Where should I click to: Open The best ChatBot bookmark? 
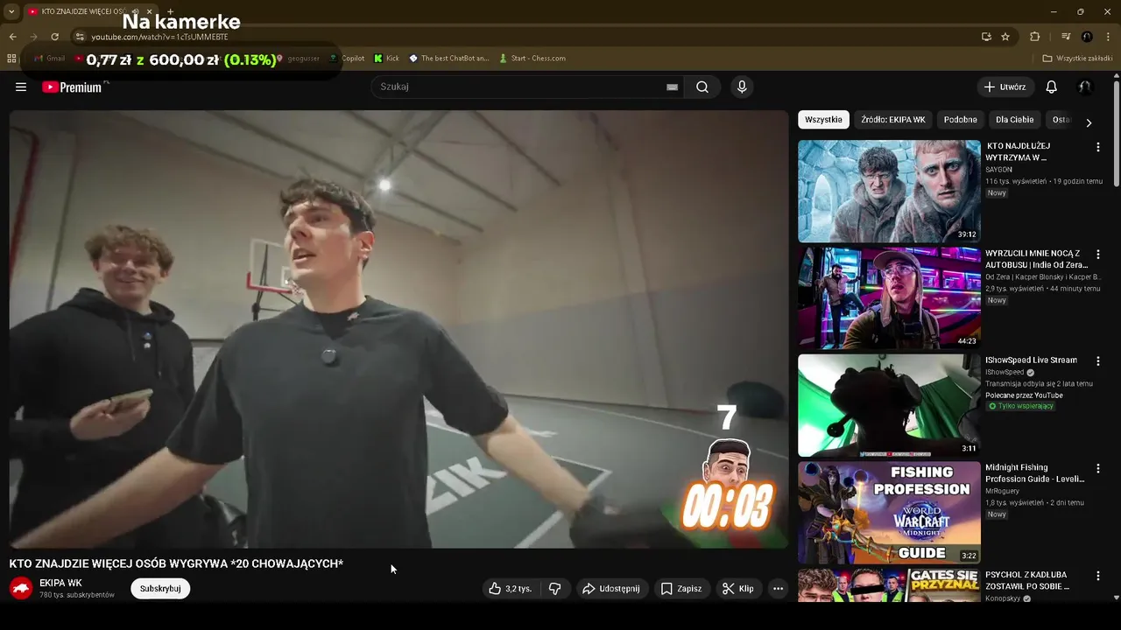click(449, 59)
